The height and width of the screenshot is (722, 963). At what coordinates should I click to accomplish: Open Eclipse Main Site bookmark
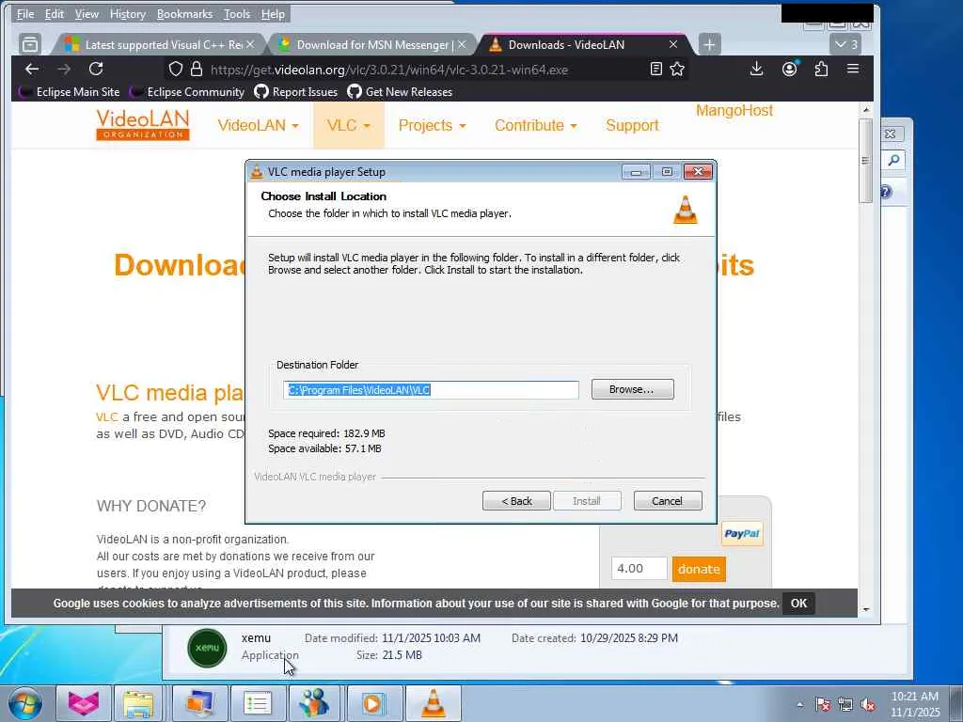(x=70, y=92)
